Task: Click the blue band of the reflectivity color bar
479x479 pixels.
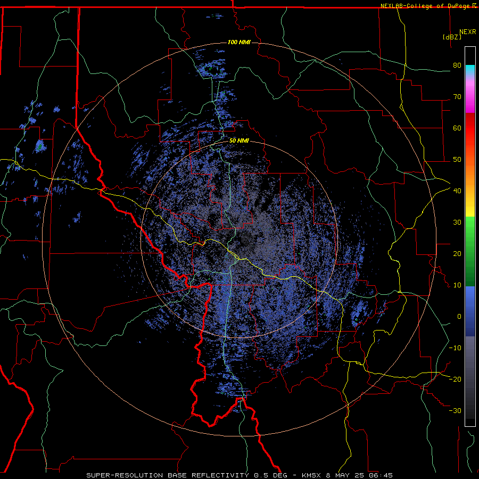Action: (470, 311)
